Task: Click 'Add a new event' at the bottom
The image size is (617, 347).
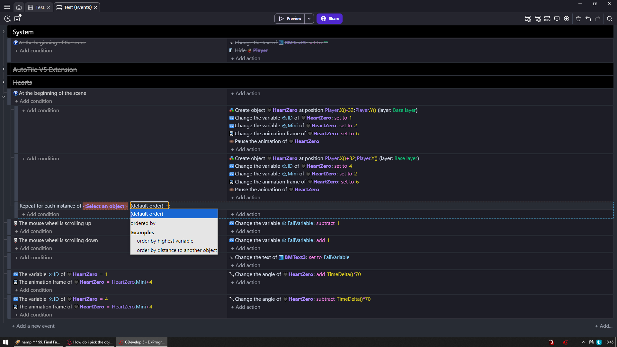Action: tap(33, 326)
